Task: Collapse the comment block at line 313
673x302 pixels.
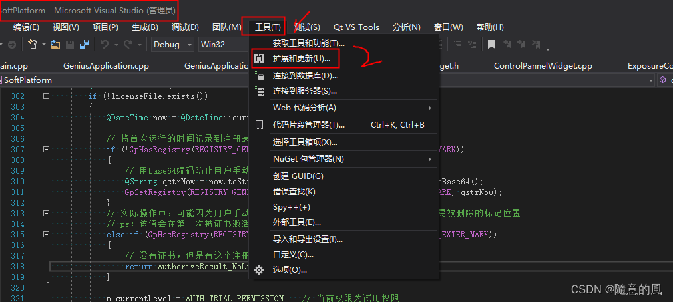Action: click(47, 214)
